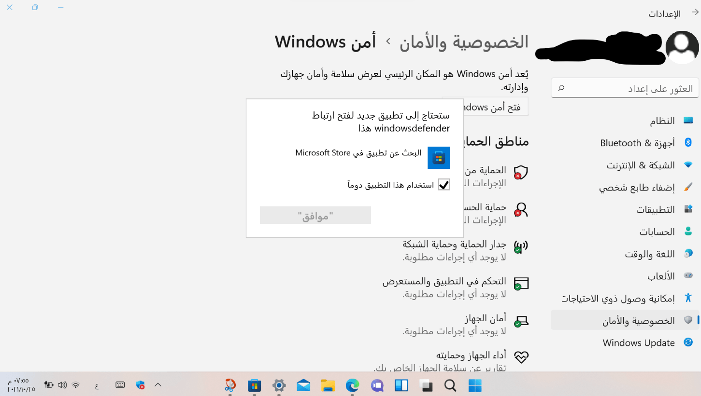The height and width of the screenshot is (396, 701).
Task: Open the touch keyboard tray icon
Action: pos(120,385)
